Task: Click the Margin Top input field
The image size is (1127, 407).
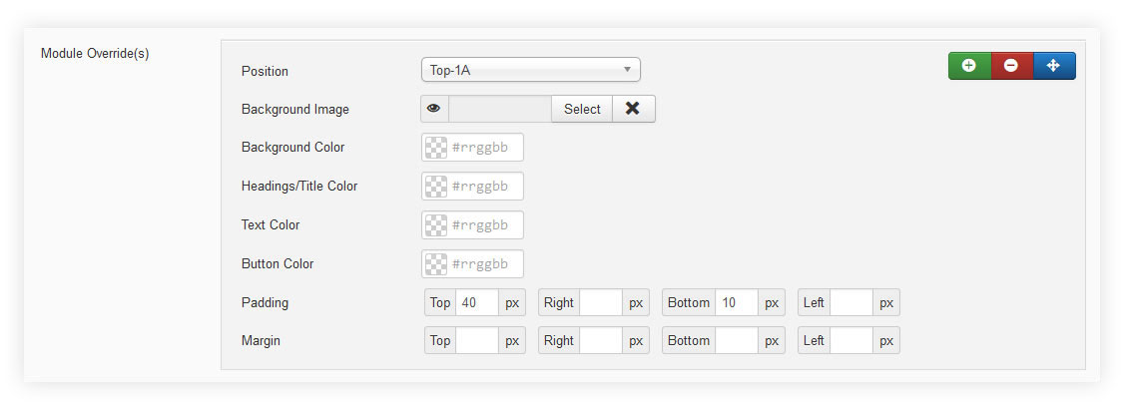Action: 477,341
